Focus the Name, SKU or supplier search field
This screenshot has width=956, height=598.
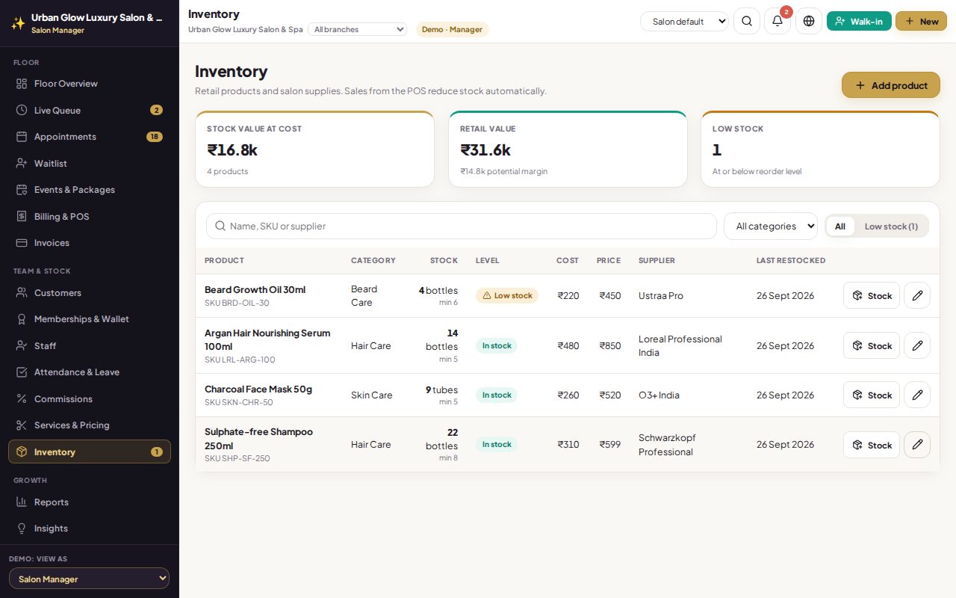point(461,226)
